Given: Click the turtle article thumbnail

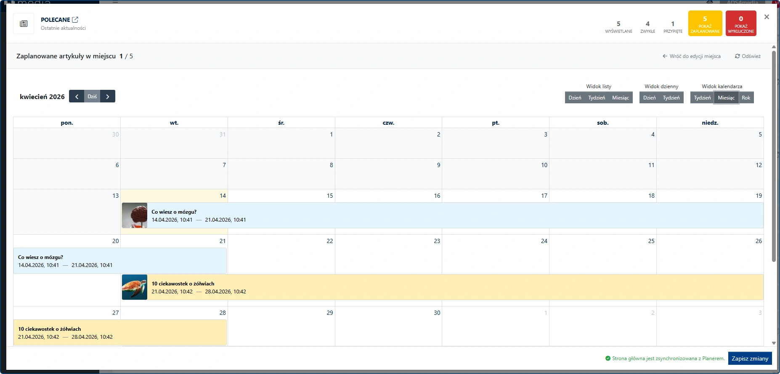Looking at the screenshot, I should click(x=135, y=287).
